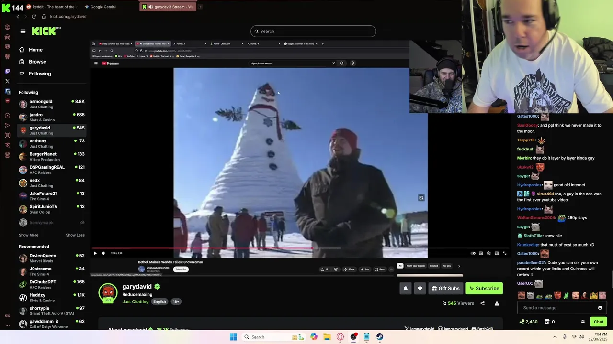The image size is (613, 344).
Task: Reload the kick.com page
Action: coord(34,17)
